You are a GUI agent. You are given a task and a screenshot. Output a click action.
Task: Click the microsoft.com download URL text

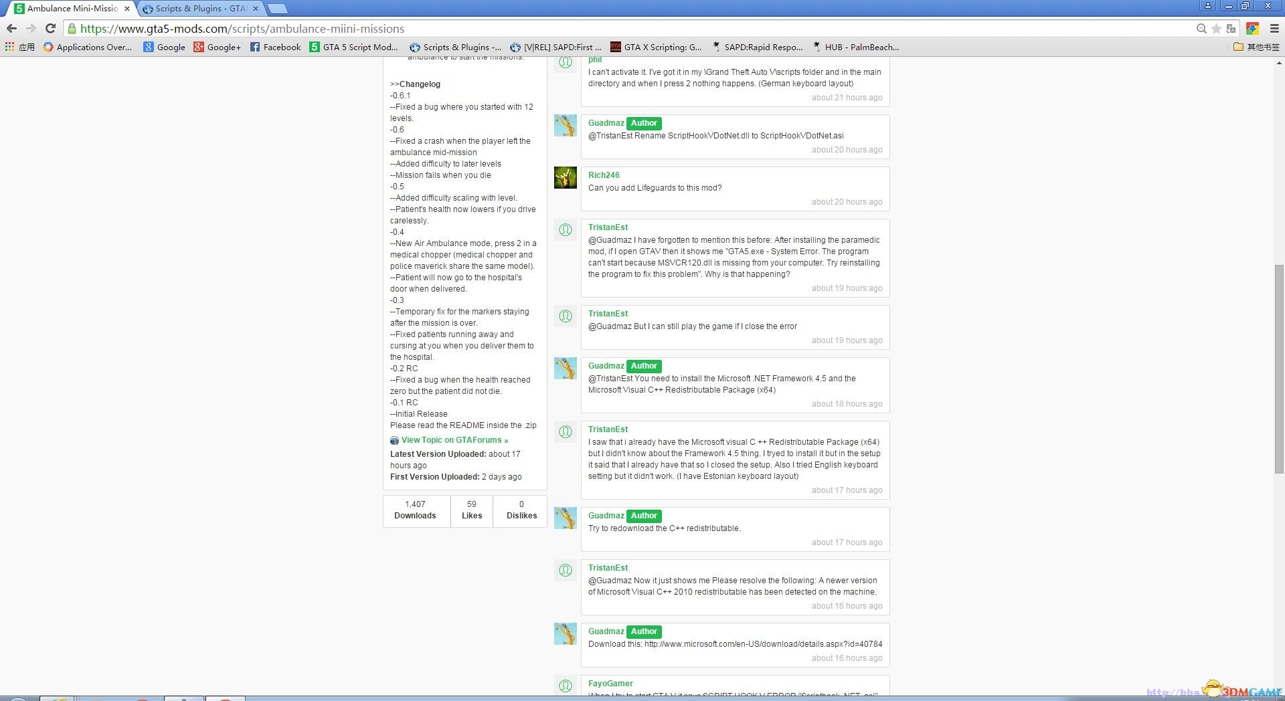(763, 644)
